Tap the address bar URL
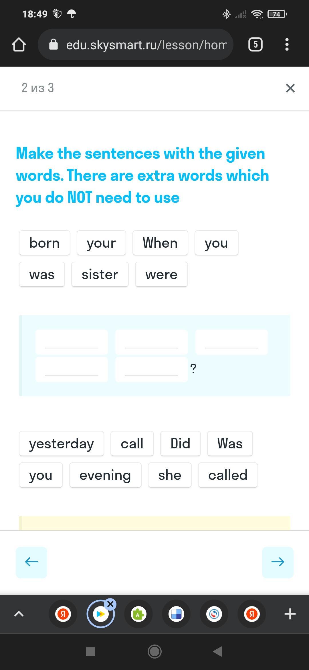This screenshot has width=309, height=670. click(146, 45)
